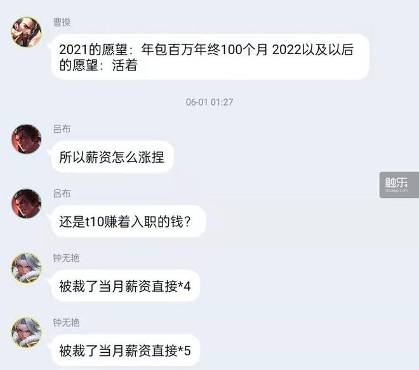Screen dimensions: 419x370
Task: Select 吕布 name above 所以薪资怎么涨捏
Action: tap(62, 129)
